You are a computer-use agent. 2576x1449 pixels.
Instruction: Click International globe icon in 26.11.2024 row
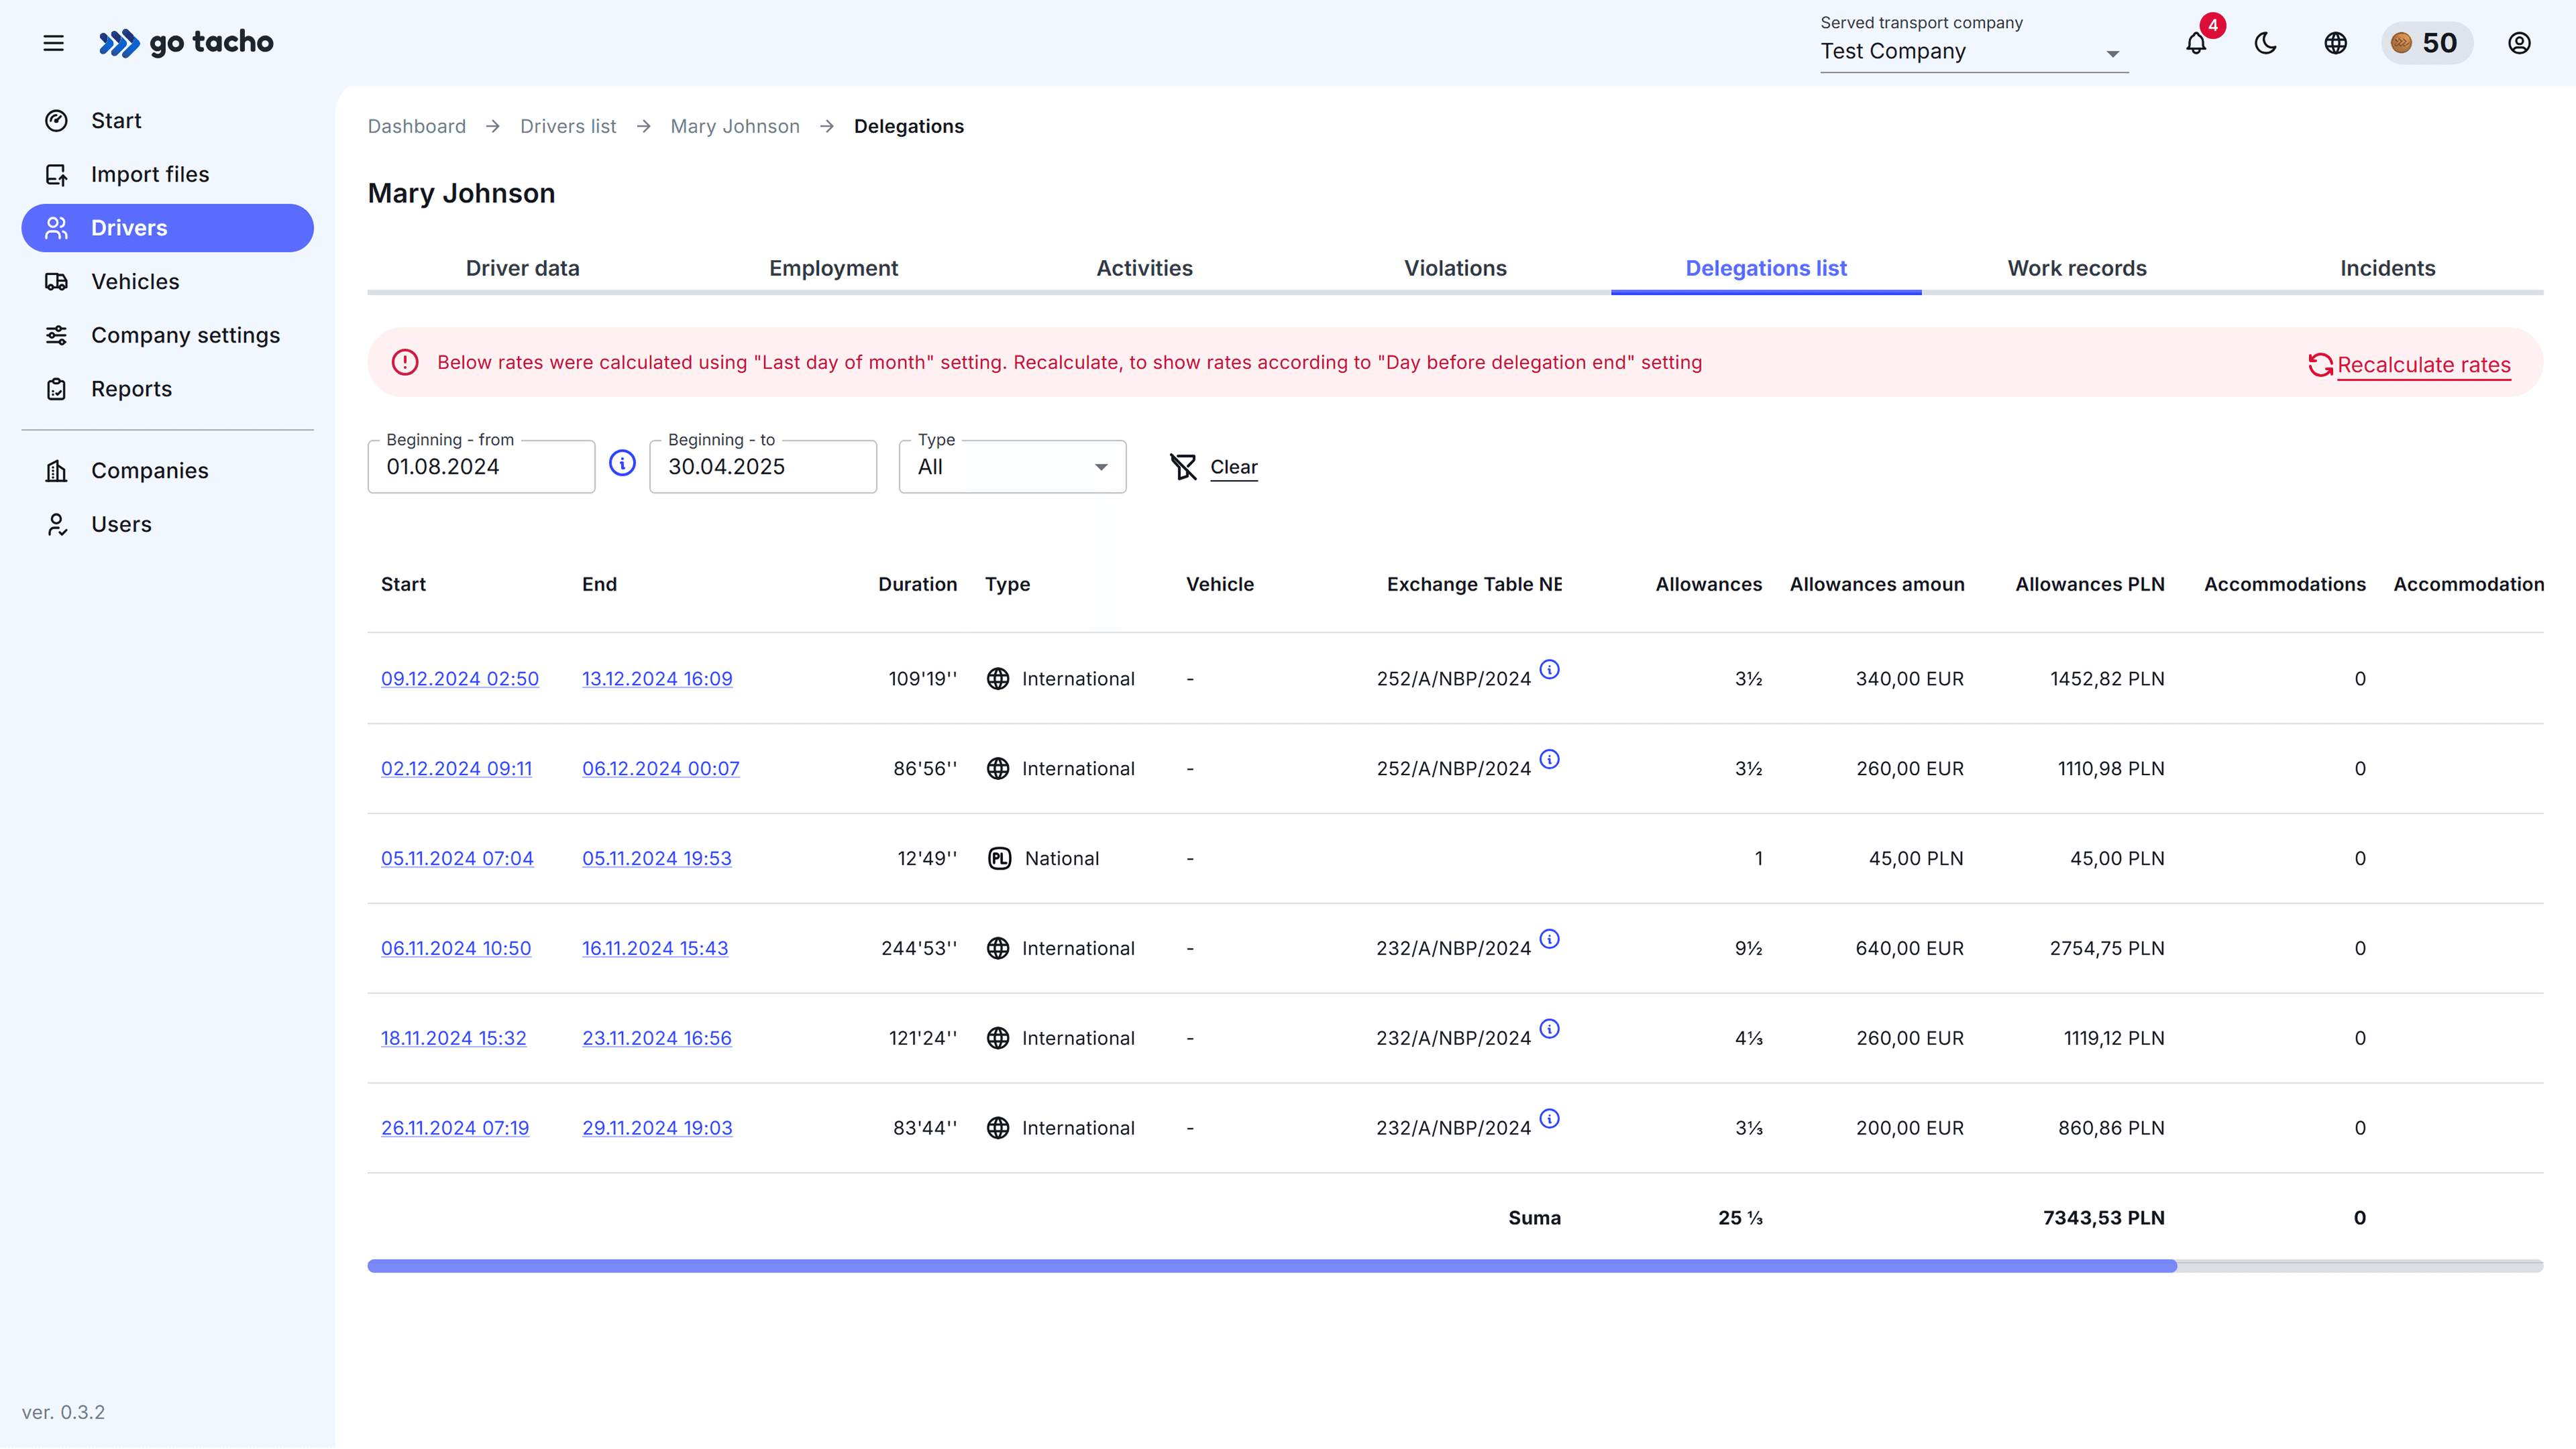tap(998, 1129)
